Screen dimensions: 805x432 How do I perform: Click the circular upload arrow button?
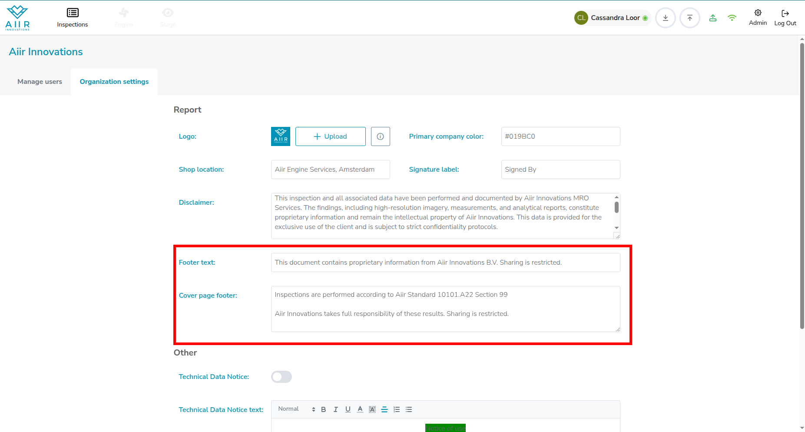[x=689, y=18]
